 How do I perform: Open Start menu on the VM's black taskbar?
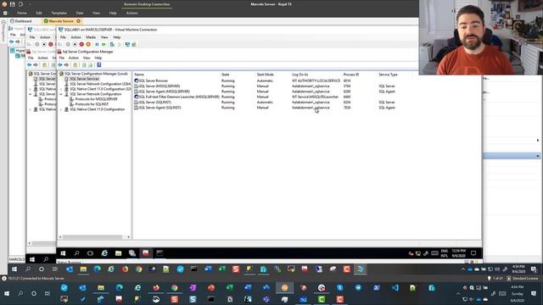point(63,253)
